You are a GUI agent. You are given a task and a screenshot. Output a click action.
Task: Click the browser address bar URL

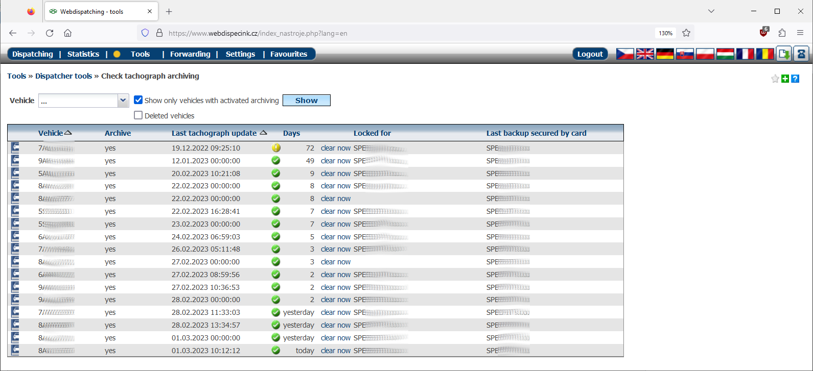click(x=258, y=33)
